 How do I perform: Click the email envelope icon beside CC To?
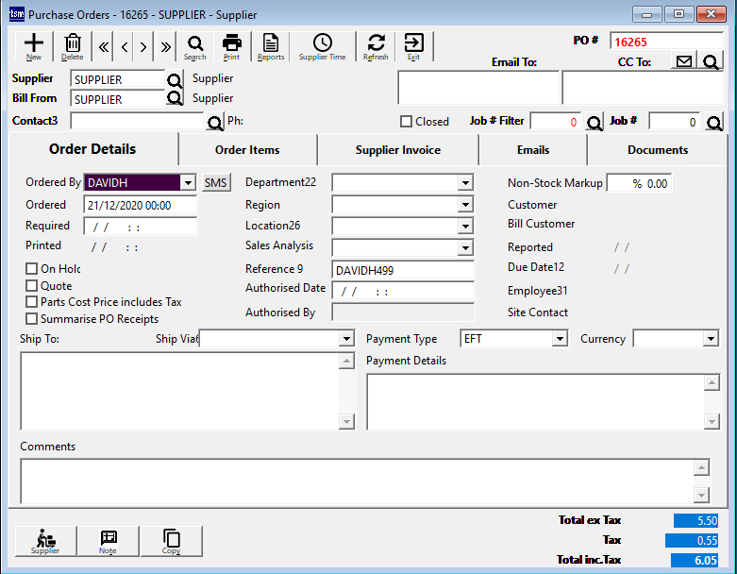[x=684, y=62]
